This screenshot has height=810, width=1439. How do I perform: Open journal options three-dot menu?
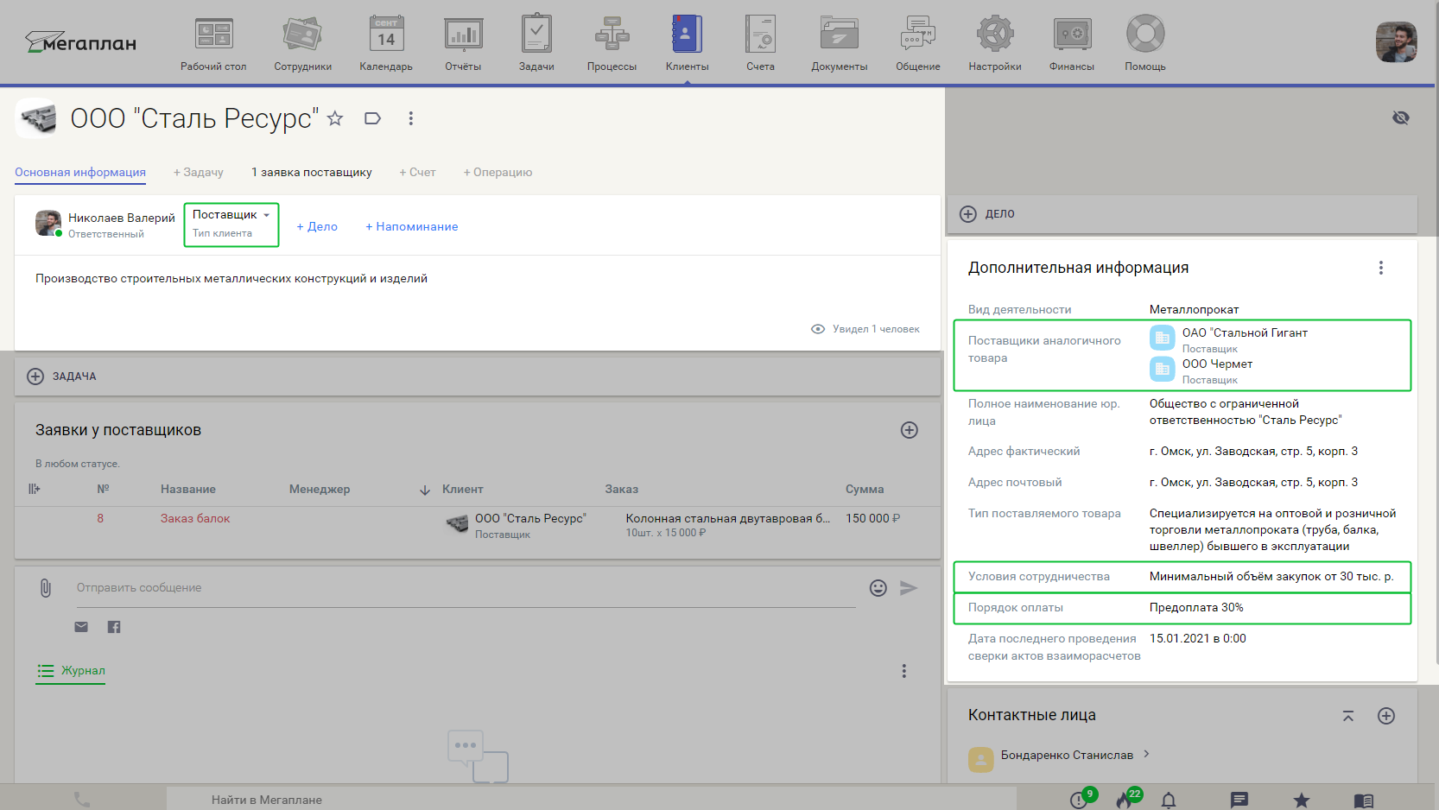904,671
